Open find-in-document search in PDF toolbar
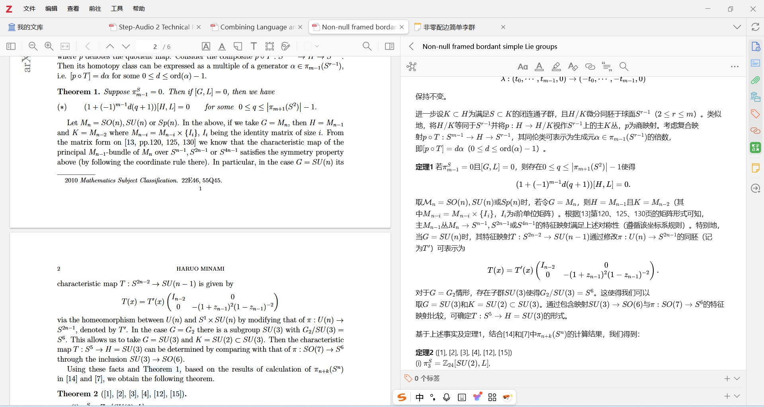764x407 pixels. [367, 47]
